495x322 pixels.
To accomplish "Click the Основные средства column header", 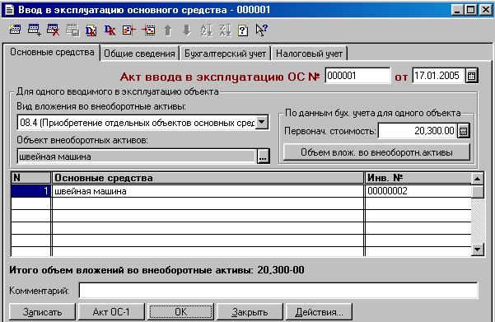I will 208,178.
